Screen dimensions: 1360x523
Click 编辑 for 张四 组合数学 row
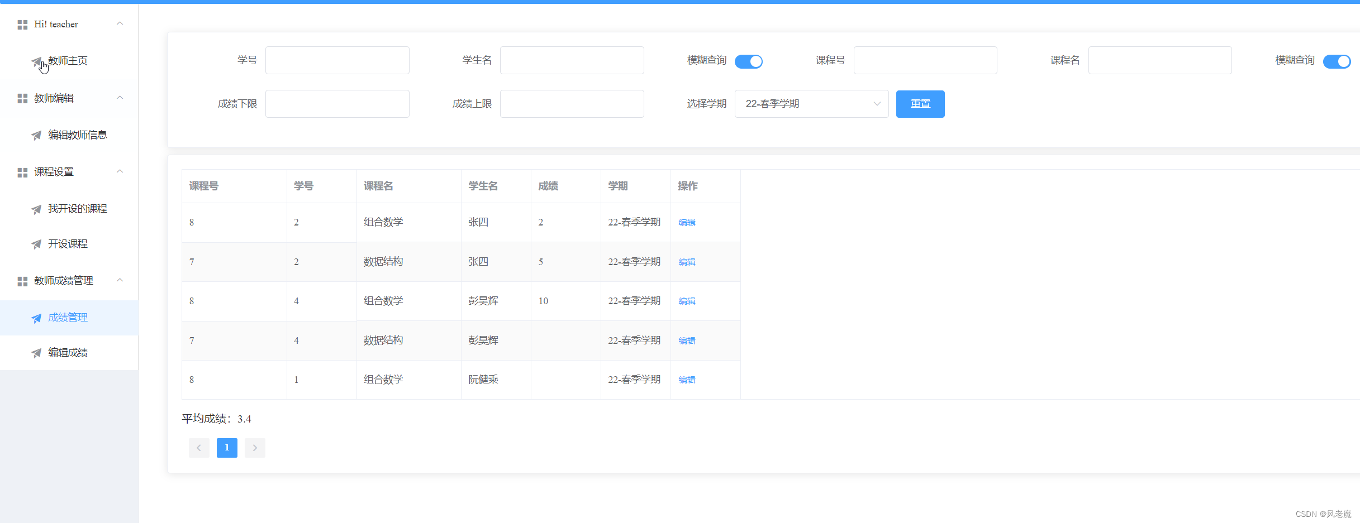click(x=687, y=223)
